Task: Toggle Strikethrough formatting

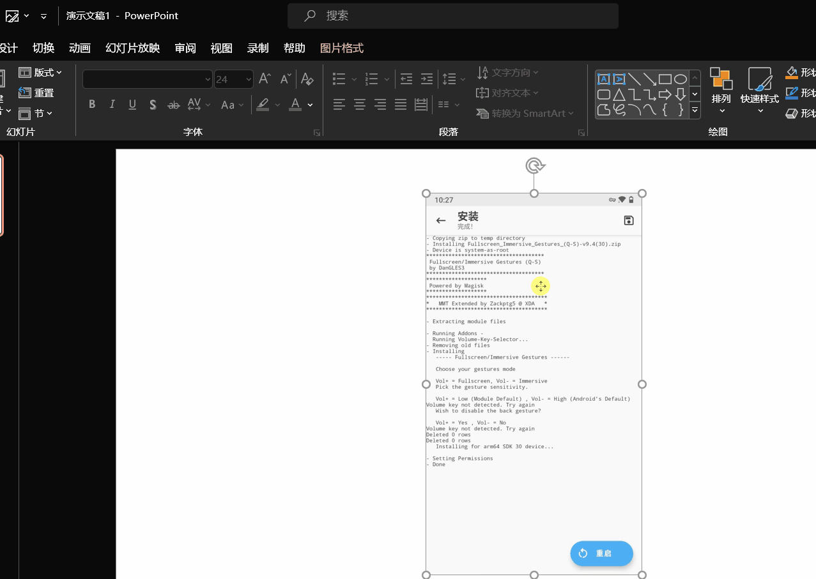Action: (173, 105)
